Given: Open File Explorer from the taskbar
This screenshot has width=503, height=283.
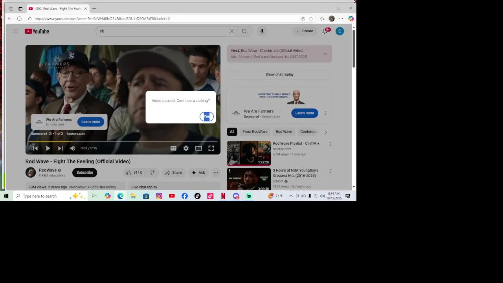Looking at the screenshot, I should [133, 196].
